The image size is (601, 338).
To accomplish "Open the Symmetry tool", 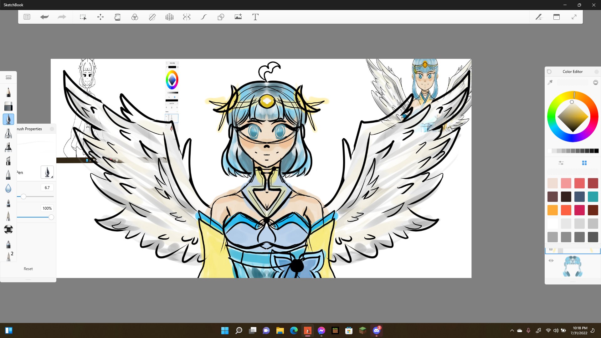I will pos(187,17).
